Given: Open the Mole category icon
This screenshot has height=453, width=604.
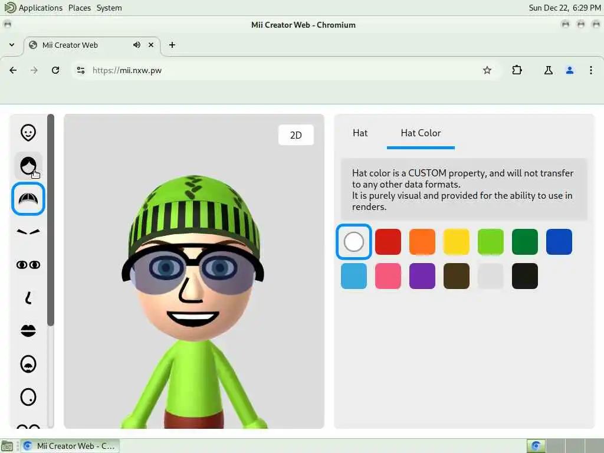Looking at the screenshot, I should pyautogui.click(x=28, y=397).
